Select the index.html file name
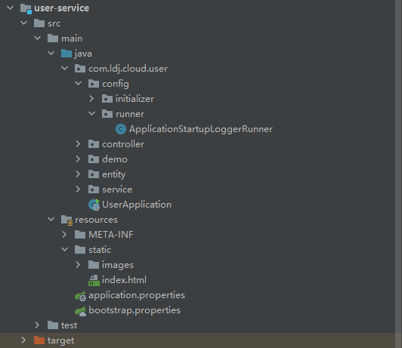The width and height of the screenshot is (402, 348). pyautogui.click(x=125, y=280)
